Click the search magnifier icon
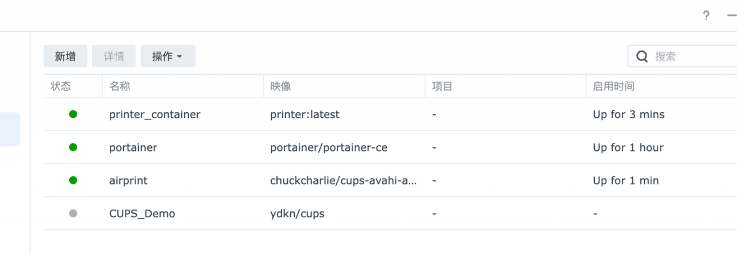Screen dimensions: 737x254 click(x=642, y=56)
